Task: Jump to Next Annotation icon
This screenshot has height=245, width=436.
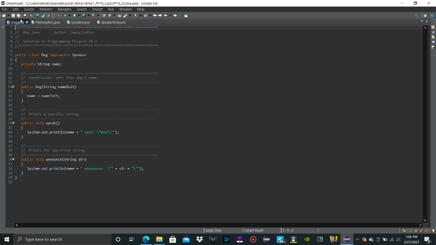Action: coord(136,16)
